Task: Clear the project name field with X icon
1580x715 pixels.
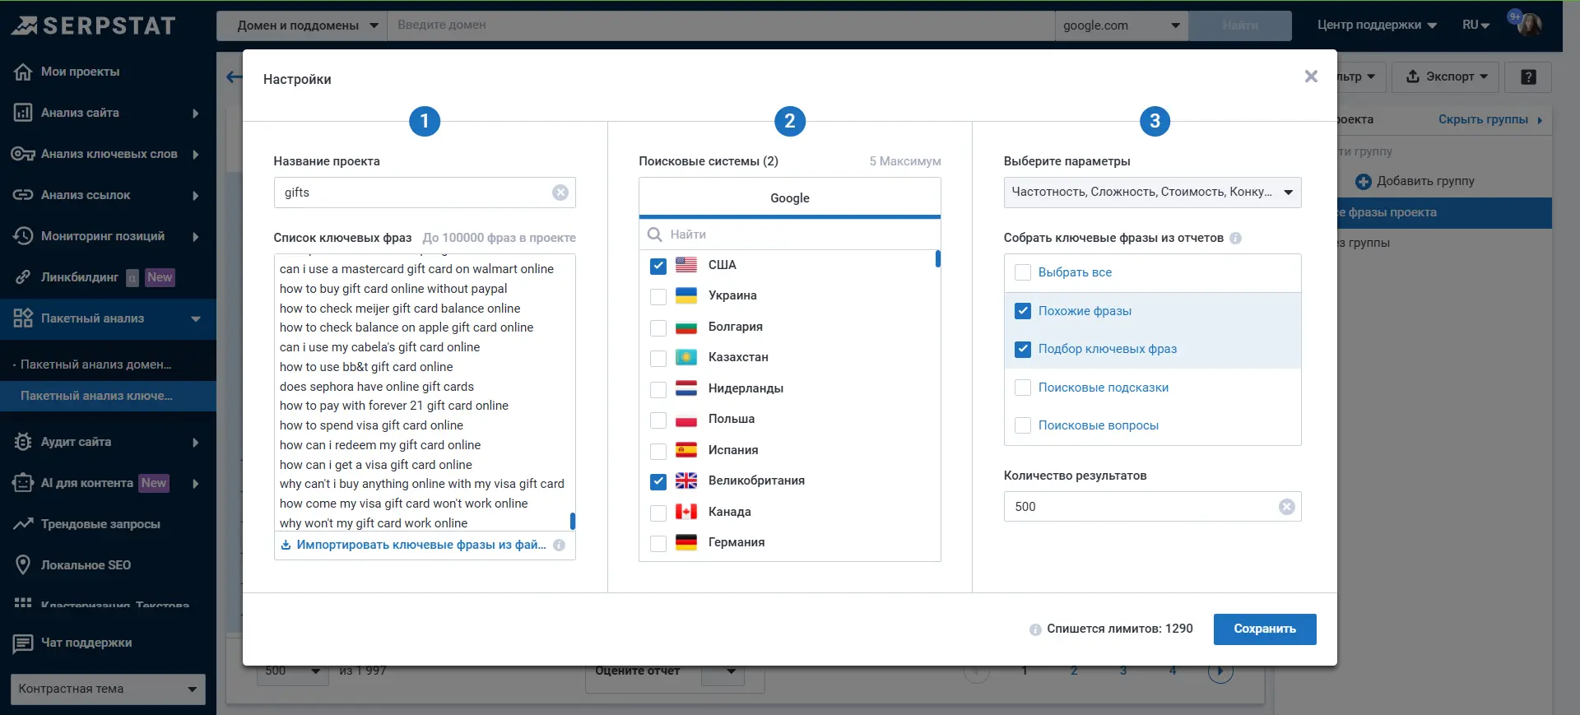Action: pos(560,193)
